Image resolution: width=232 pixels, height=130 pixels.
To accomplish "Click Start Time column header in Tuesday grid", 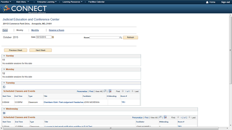I will 7,96.
